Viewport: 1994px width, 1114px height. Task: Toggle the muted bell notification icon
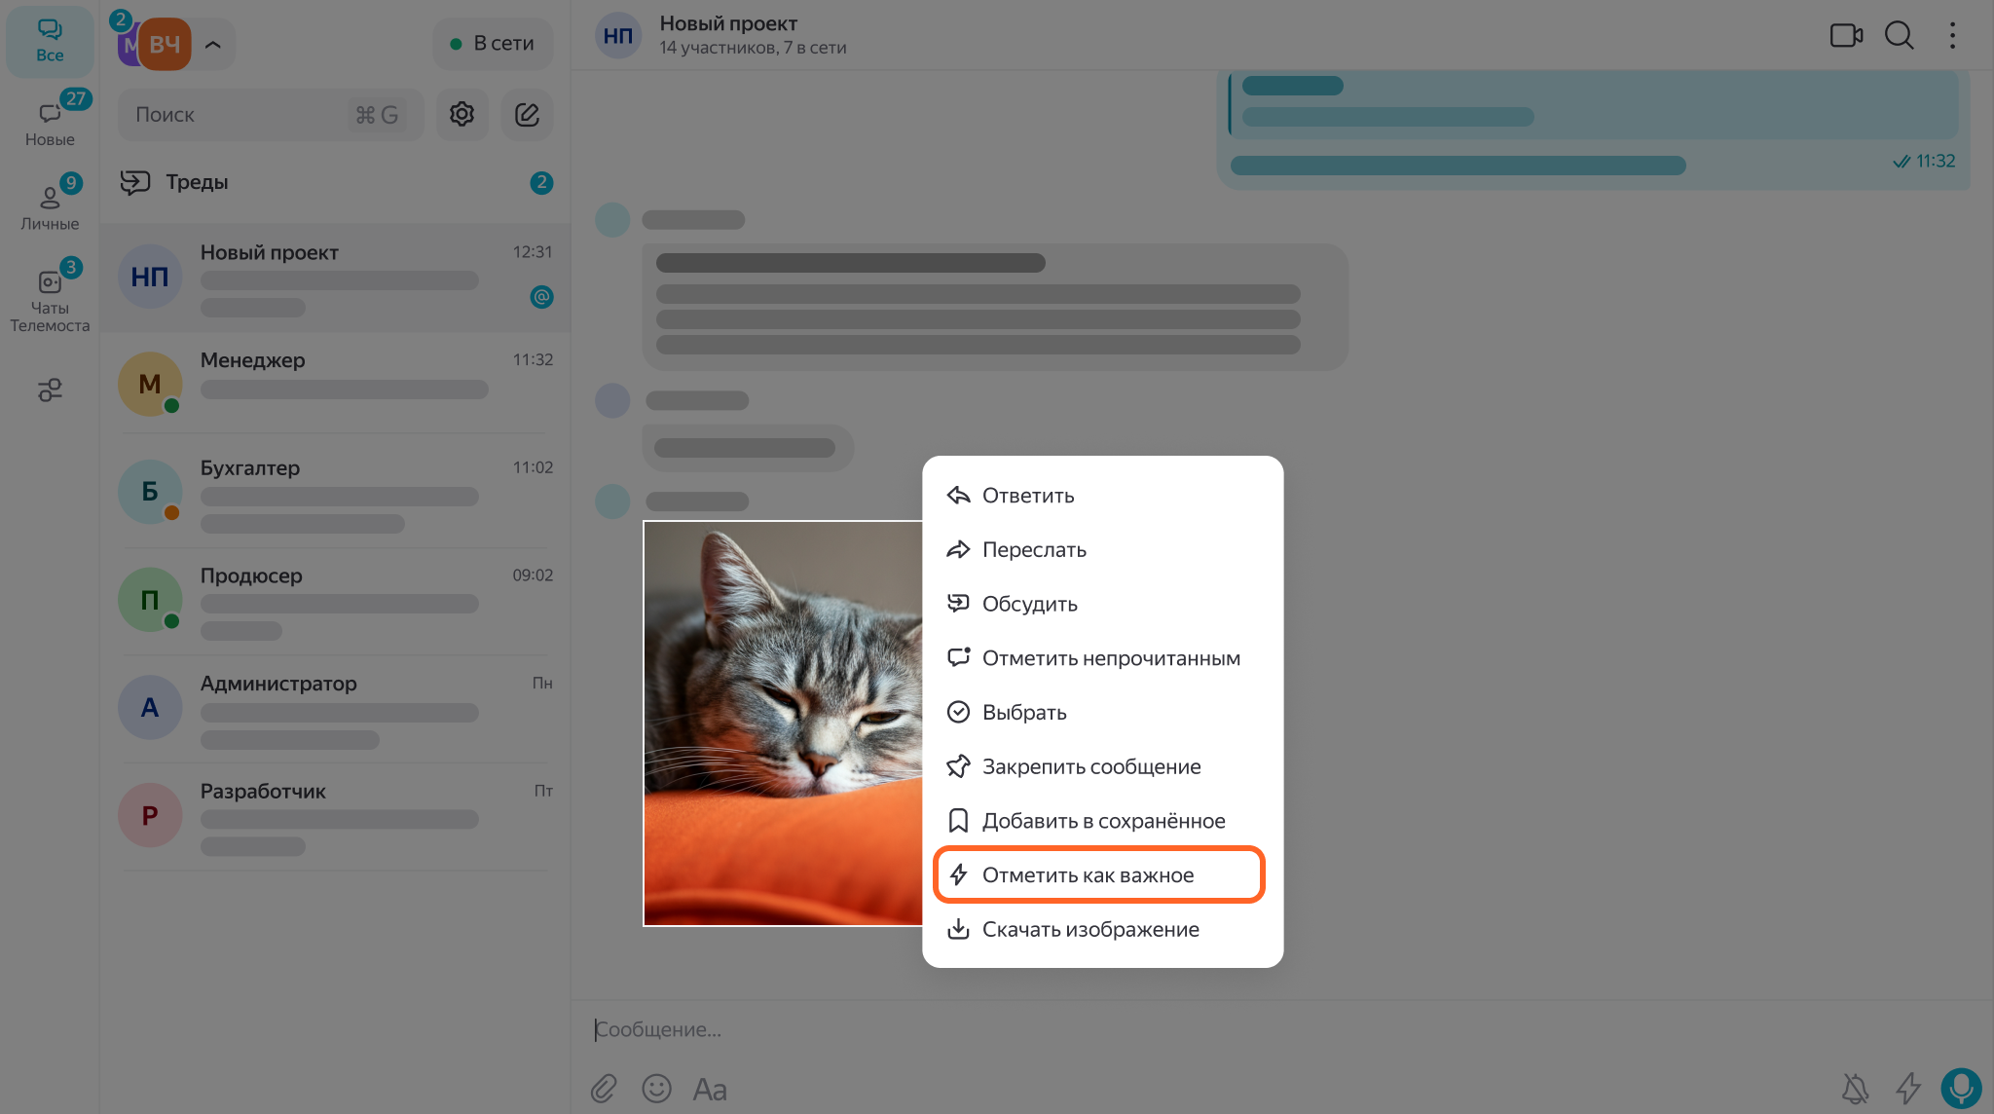pos(1856,1088)
